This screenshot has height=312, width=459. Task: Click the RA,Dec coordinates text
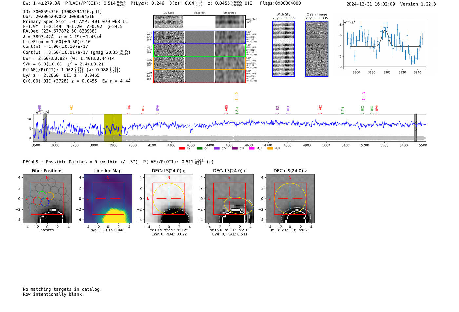[60, 31]
